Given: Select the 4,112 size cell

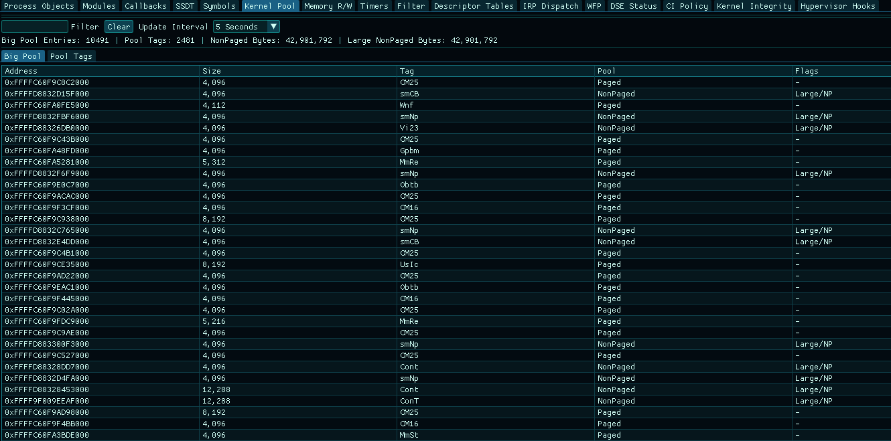Looking at the screenshot, I should click(298, 105).
